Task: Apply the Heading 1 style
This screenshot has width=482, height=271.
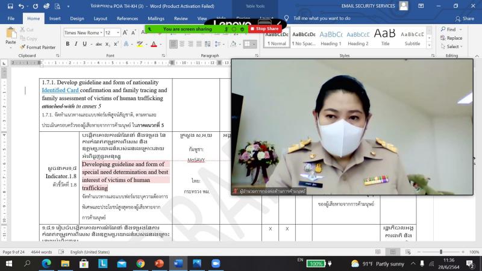Action: coord(331,37)
